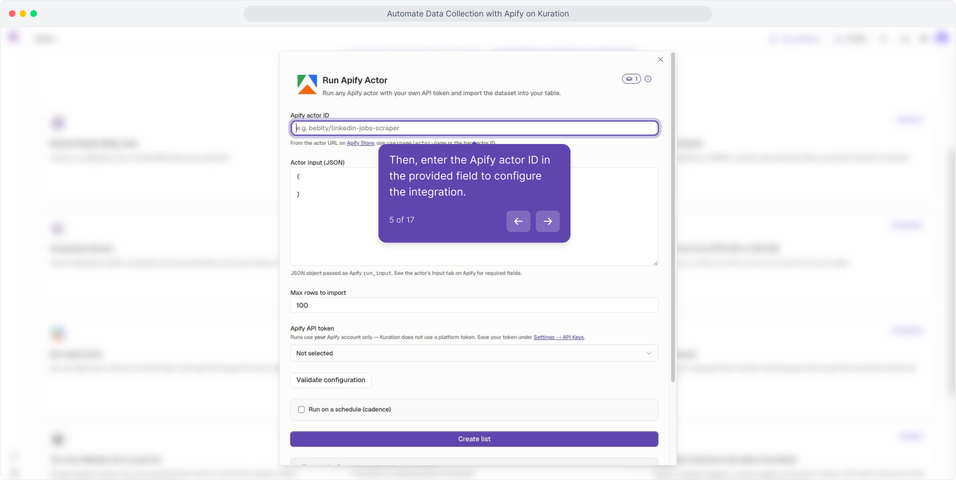Click the Create list button
The image size is (956, 480).
[x=474, y=439]
